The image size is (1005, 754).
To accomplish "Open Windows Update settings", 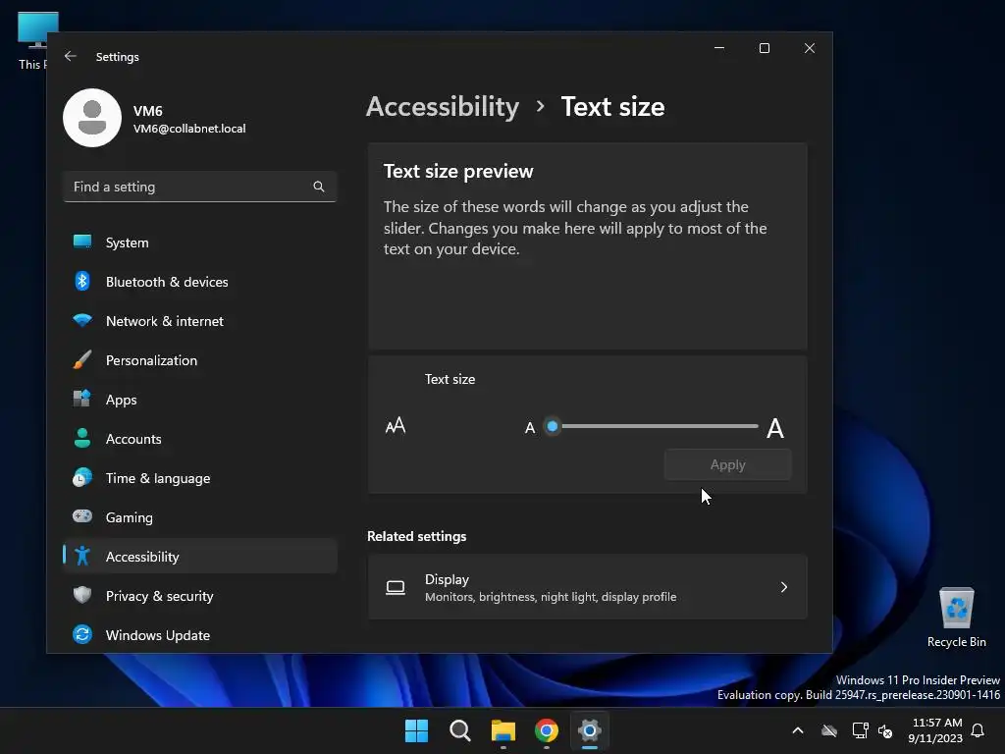I will pyautogui.click(x=199, y=635).
